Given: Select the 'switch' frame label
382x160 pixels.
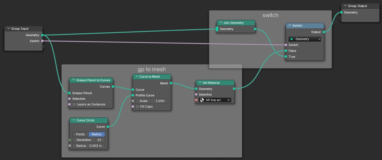Looking at the screenshot, I should (x=270, y=15).
